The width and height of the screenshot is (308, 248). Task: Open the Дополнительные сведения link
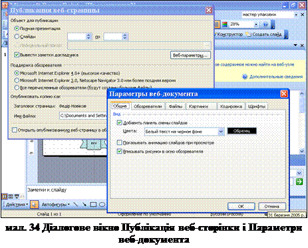pos(276,76)
